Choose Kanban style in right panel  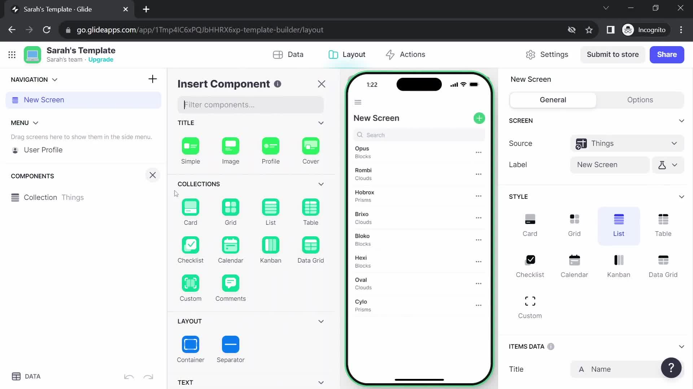pos(619,267)
